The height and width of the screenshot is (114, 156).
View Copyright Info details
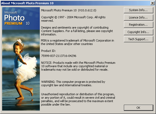pyautogui.click(x=138, y=32)
